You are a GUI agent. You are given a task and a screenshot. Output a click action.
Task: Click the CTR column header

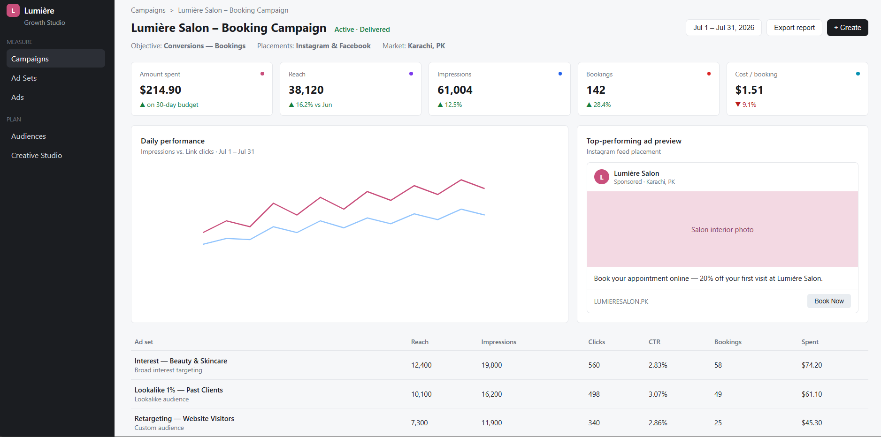tap(654, 342)
